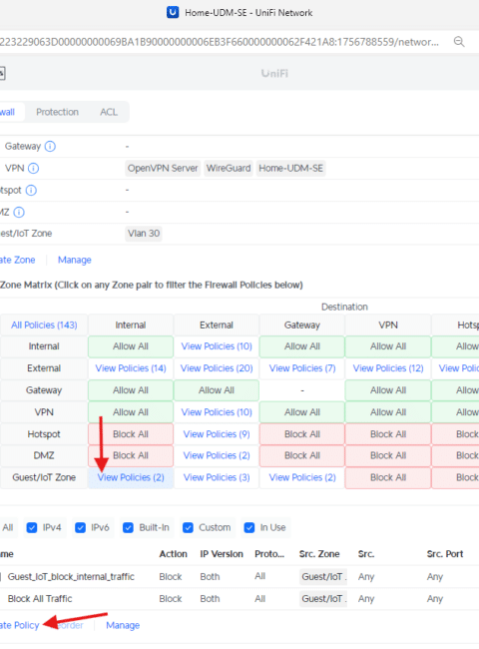View External to VPN policies (12)

[388, 368]
